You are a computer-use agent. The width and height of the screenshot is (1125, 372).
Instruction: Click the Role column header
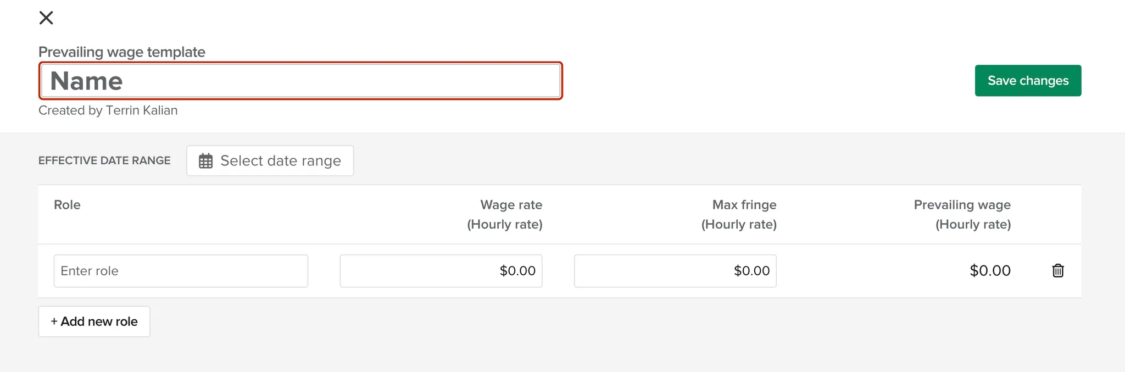click(x=67, y=205)
